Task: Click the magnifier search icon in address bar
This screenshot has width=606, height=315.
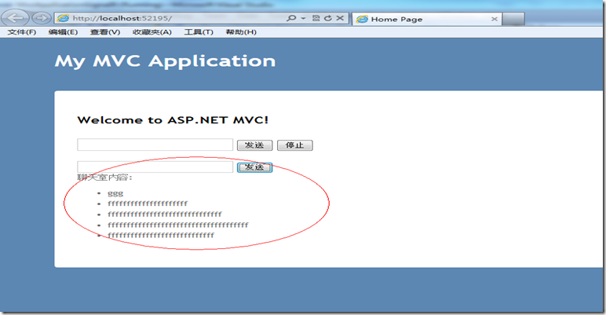Action: 291,18
